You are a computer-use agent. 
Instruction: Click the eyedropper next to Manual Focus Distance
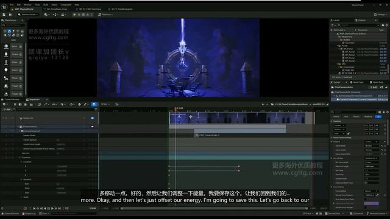377,195
